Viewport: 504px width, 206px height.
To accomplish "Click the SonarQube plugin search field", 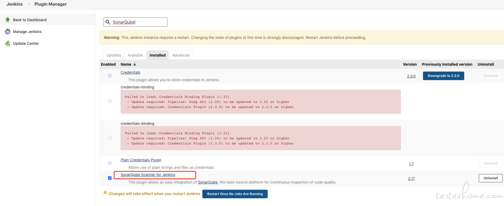I will click(135, 22).
